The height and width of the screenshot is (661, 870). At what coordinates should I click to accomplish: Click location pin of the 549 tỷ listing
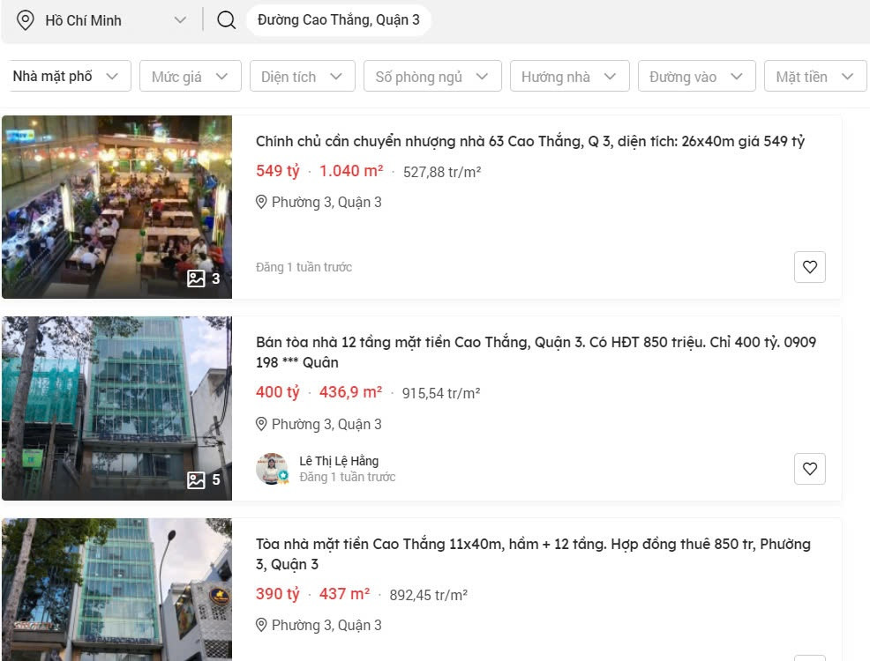[261, 202]
